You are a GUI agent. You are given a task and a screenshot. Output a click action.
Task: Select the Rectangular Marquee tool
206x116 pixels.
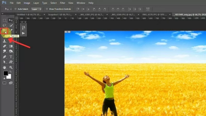click(x=4, y=20)
